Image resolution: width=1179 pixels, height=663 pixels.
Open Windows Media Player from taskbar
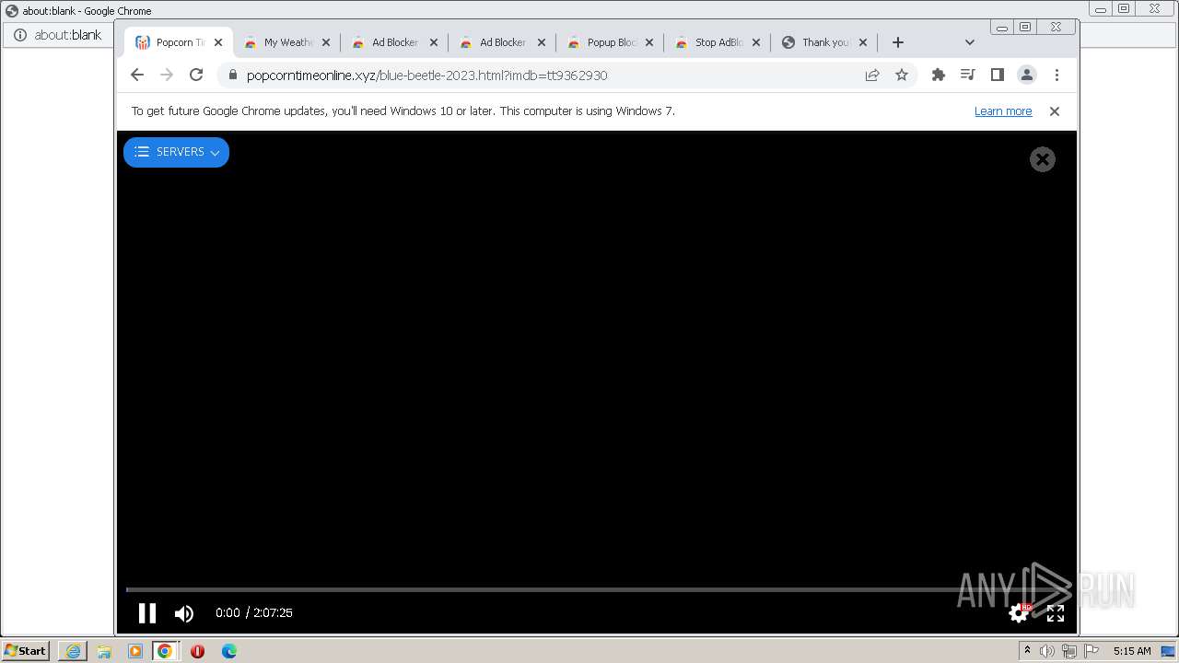click(135, 651)
